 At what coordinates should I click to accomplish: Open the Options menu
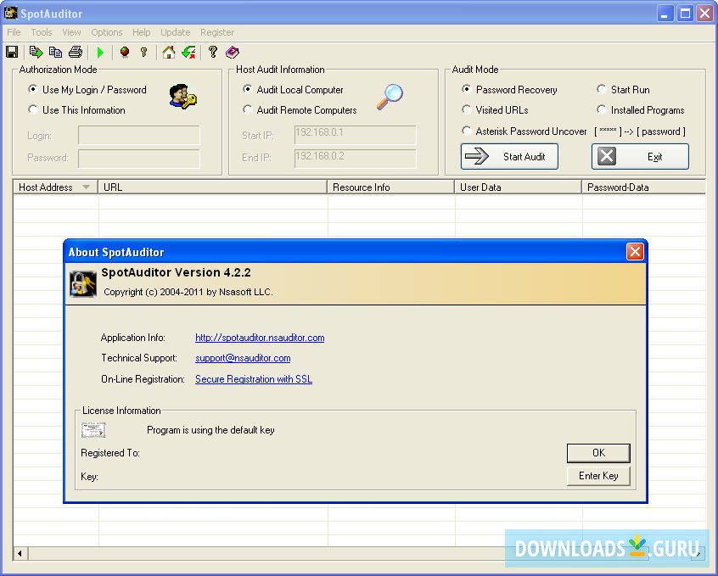pos(106,32)
